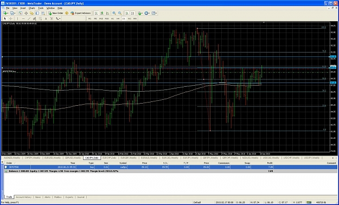This screenshot has width=339, height=205.
Task: Switch to the AUDNZD,Weekly chart tab
Action: [12, 158]
